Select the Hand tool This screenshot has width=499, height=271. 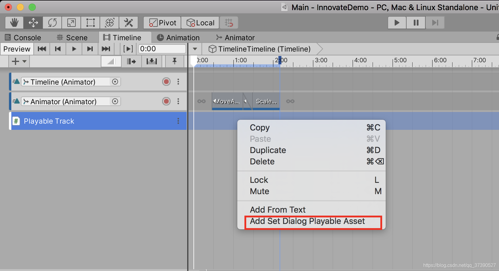click(14, 23)
